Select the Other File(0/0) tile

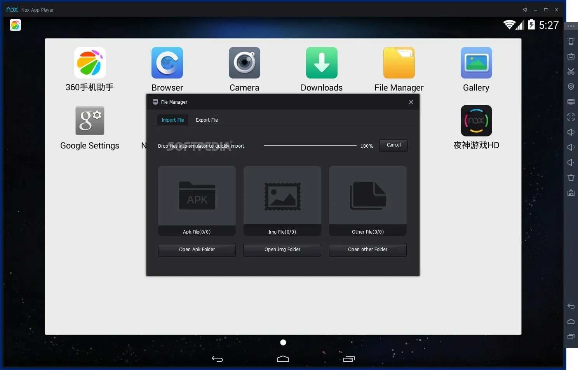click(x=368, y=201)
